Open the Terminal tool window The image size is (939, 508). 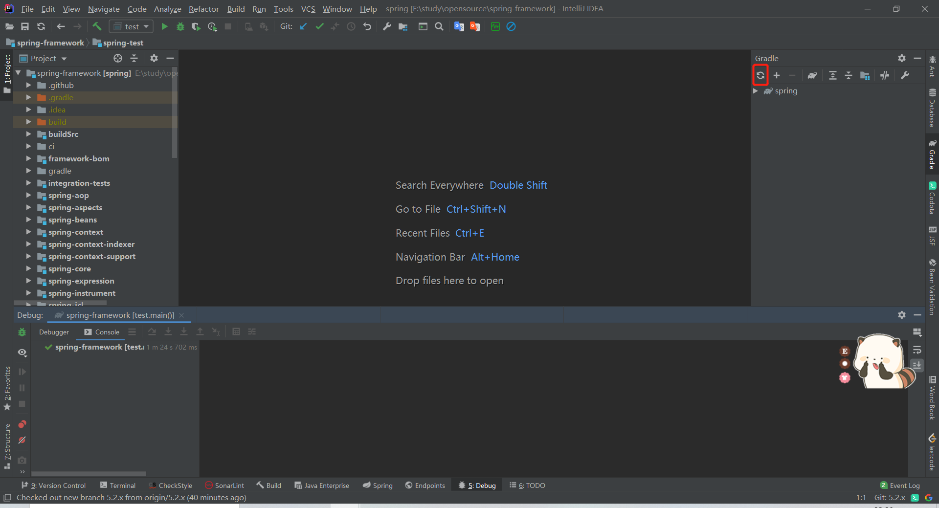[x=117, y=486]
